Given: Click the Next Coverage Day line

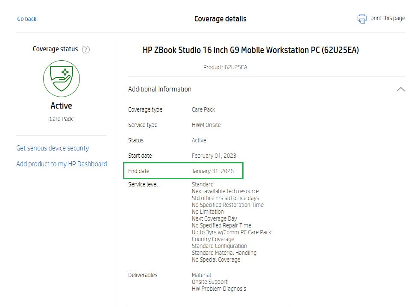Looking at the screenshot, I should point(214,218).
